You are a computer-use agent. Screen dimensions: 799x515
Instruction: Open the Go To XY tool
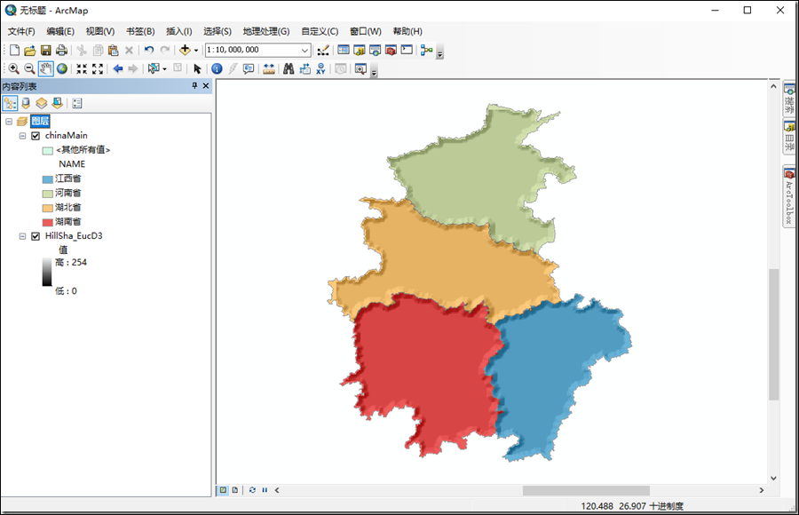click(x=320, y=68)
